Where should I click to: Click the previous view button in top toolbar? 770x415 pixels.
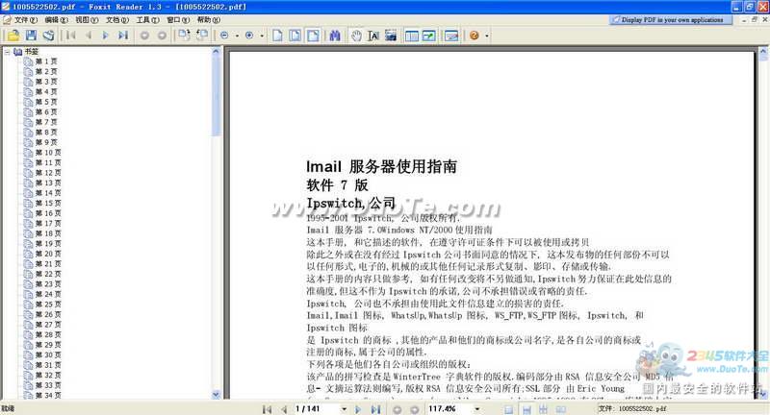(144, 36)
